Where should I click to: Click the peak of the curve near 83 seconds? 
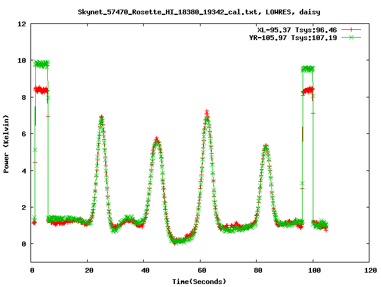click(266, 146)
